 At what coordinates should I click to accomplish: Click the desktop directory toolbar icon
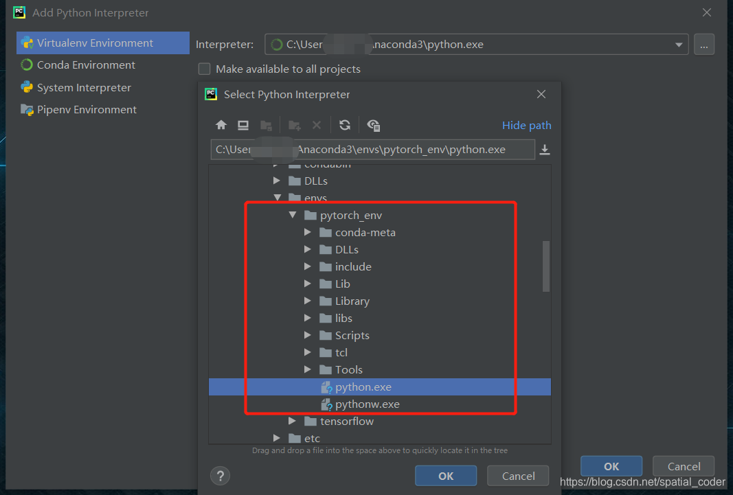pyautogui.click(x=243, y=125)
